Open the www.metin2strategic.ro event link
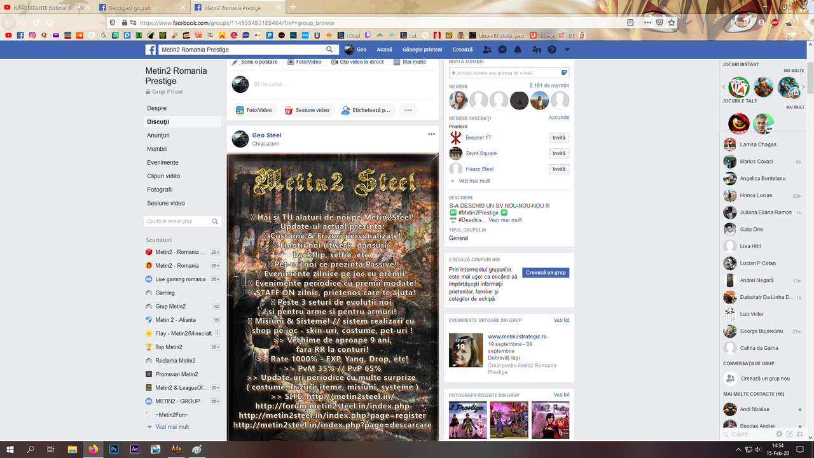The width and height of the screenshot is (814, 458). pos(517,337)
